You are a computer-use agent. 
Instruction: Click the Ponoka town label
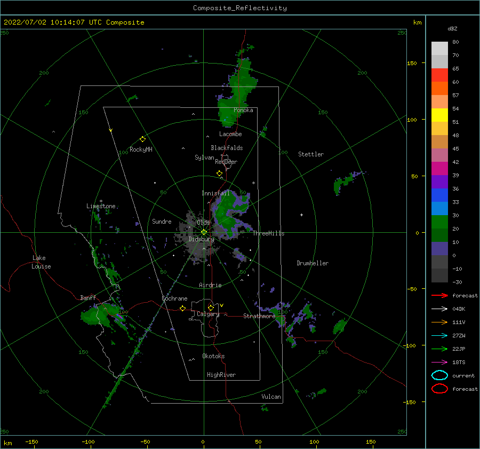[243, 110]
